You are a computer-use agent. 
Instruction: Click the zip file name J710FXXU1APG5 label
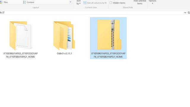tap(108, 55)
